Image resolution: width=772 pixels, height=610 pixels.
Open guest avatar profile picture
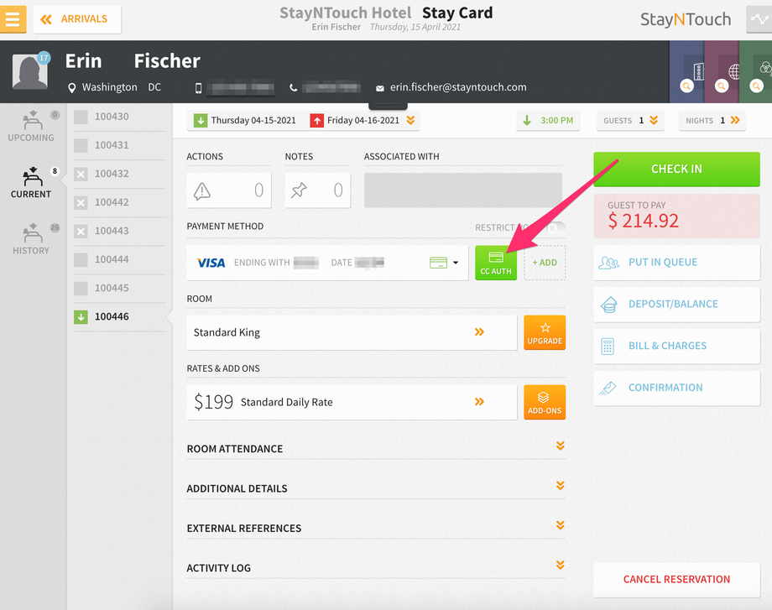pyautogui.click(x=30, y=71)
